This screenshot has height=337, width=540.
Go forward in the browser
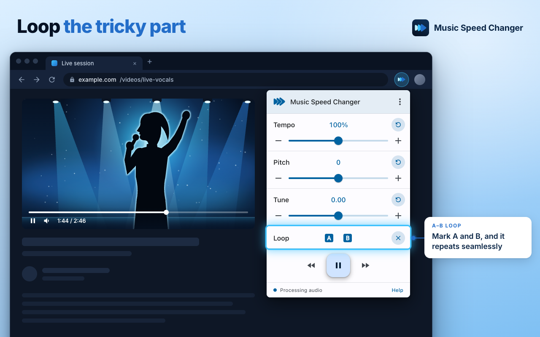point(37,80)
